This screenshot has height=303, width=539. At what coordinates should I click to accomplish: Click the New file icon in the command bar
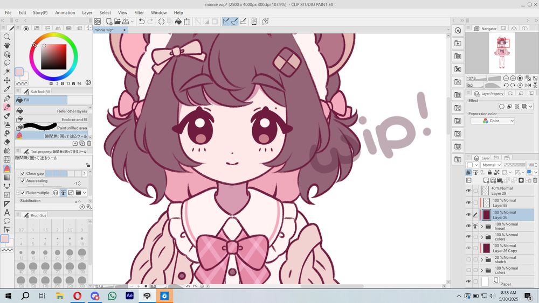(109, 22)
